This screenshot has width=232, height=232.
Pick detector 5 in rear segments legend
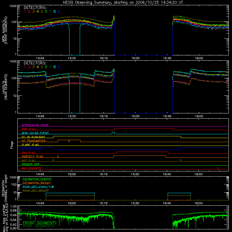click(x=42, y=67)
